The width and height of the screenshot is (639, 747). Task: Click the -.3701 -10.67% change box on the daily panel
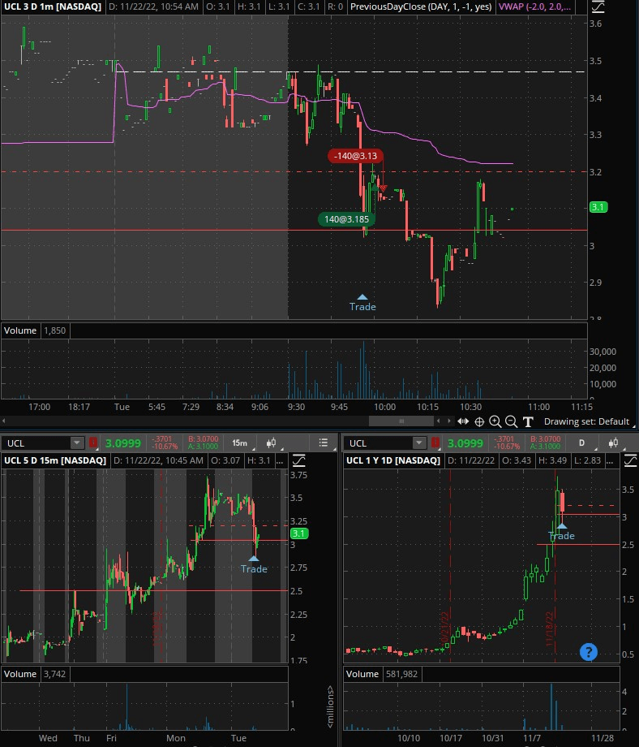click(506, 443)
